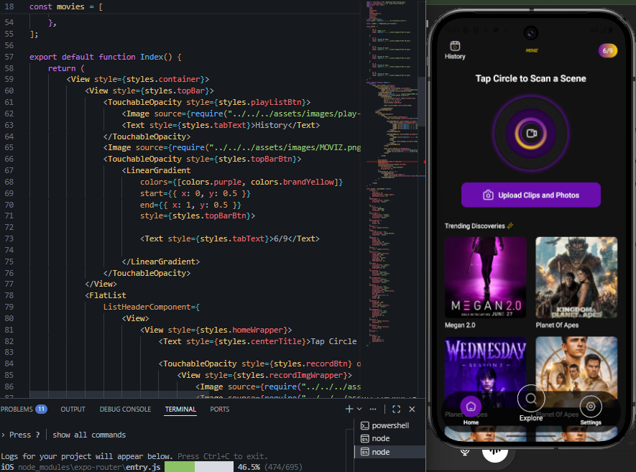Click "Trending Discoveries" heading in app
636x472 pixels.
point(474,226)
